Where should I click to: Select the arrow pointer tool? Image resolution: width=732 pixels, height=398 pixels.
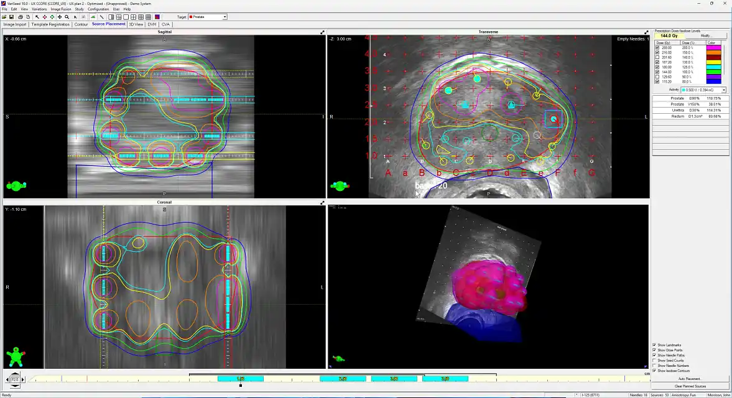coord(37,17)
